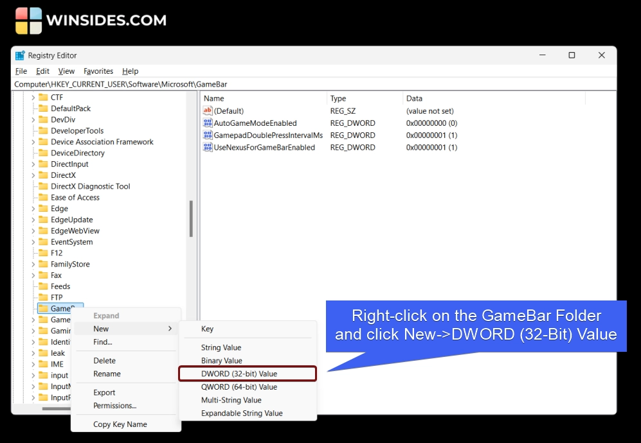Viewport: 641px width, 443px height.
Task: Click the registry path address bar
Action: (x=314, y=84)
